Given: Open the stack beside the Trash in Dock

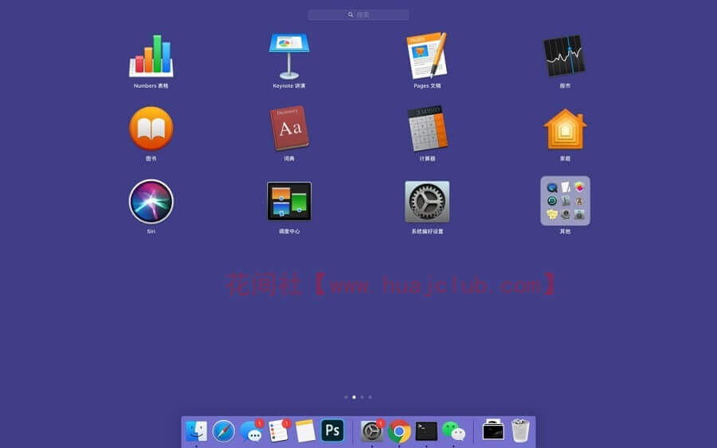Looking at the screenshot, I should [x=493, y=430].
